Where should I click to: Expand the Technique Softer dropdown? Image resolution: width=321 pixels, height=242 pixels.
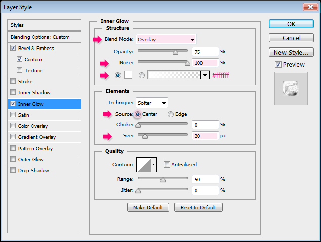pyautogui.click(x=151, y=103)
